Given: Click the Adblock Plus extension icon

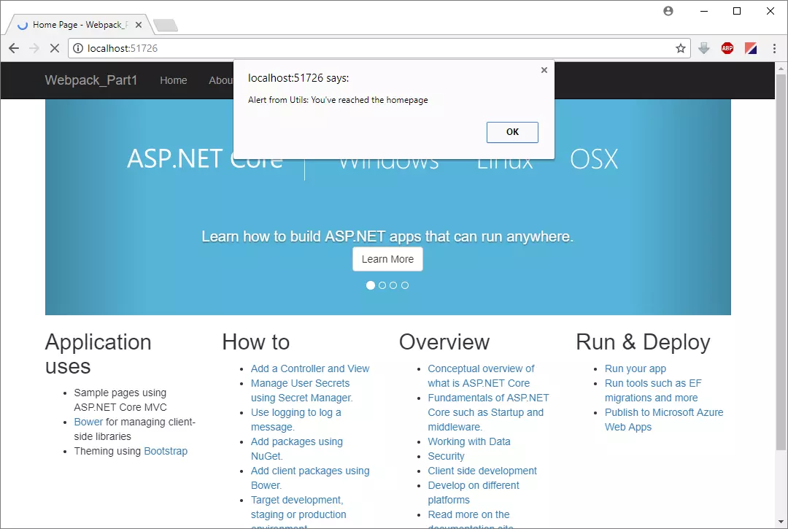Looking at the screenshot, I should [727, 48].
